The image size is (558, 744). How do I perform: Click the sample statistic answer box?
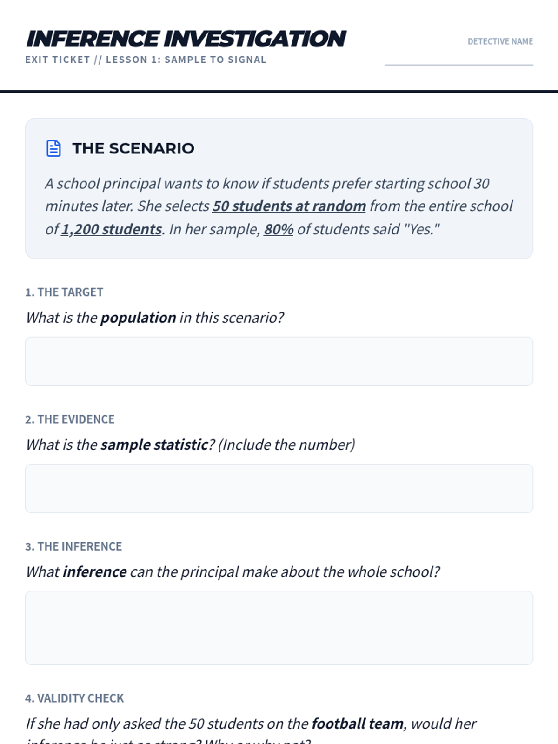279,488
